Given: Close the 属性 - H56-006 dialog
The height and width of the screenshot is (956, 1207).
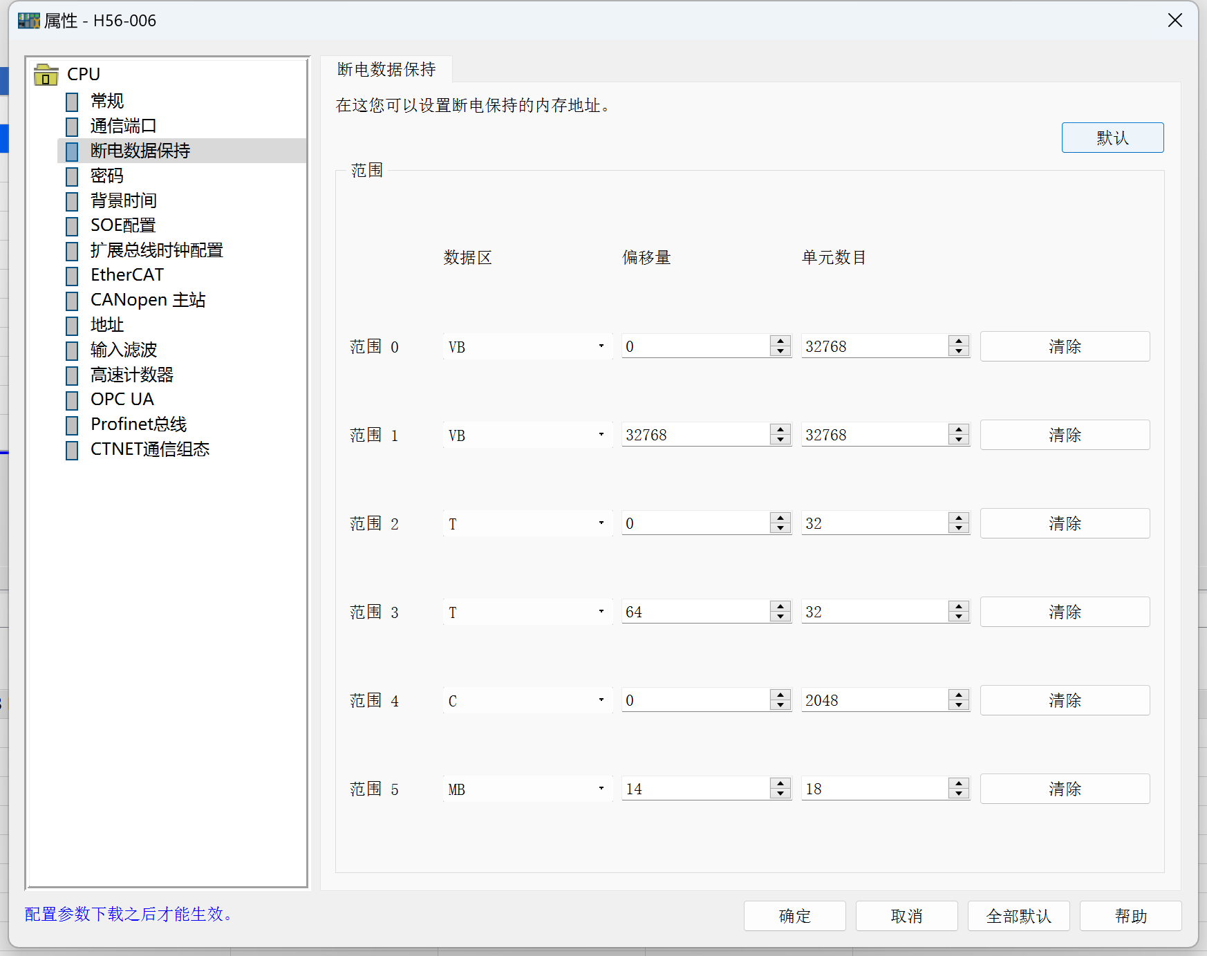Looking at the screenshot, I should pos(1175,21).
